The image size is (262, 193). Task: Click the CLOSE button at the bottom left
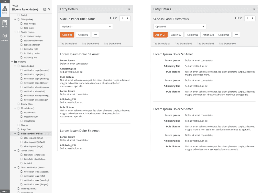[5, 191]
